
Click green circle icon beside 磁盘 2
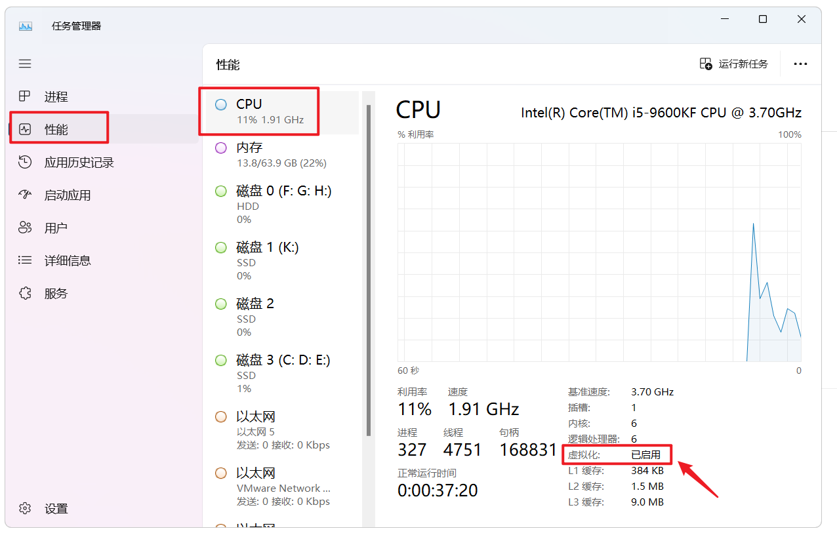point(221,304)
